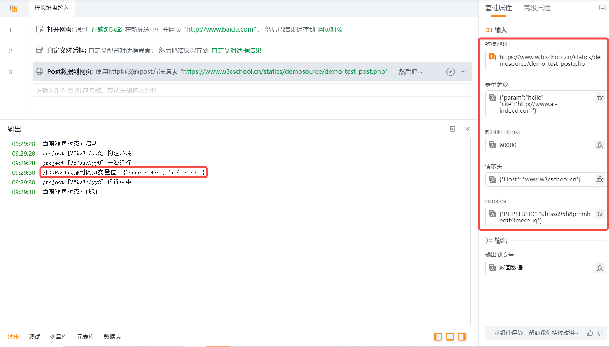Click the component name search input
The image size is (609, 347).
(x=252, y=90)
